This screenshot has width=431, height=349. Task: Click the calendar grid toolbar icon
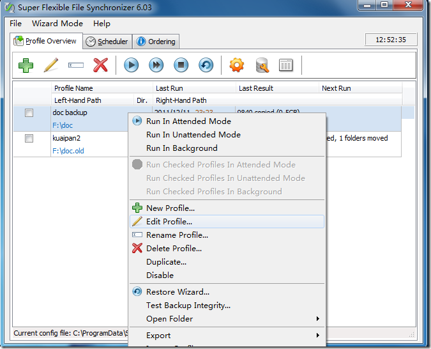point(286,65)
